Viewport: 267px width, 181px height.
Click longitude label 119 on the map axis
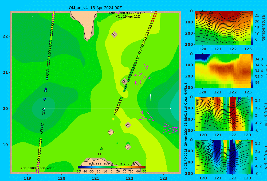(x=27, y=178)
